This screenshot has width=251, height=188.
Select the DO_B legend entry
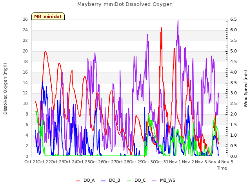tap(111, 180)
